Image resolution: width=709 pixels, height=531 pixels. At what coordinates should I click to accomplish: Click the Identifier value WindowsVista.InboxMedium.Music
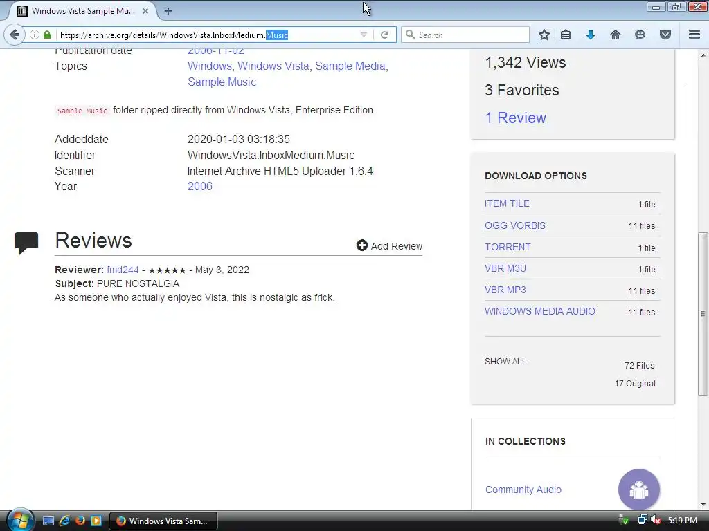click(x=271, y=155)
